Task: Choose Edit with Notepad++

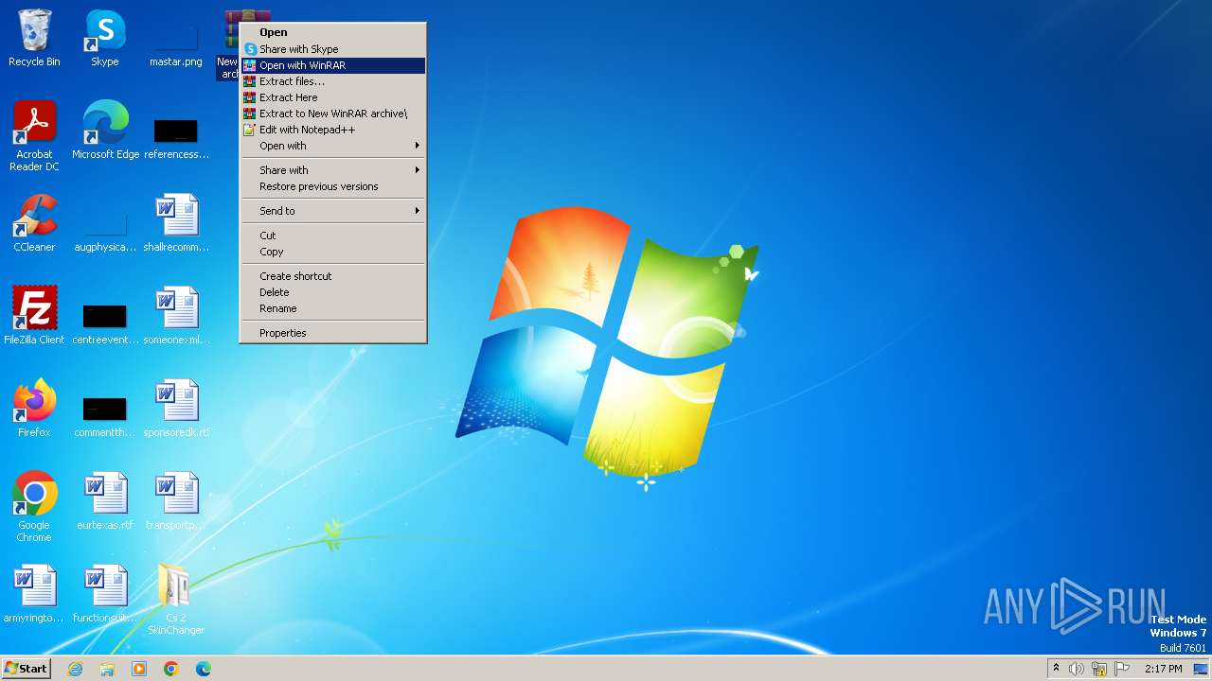Action: (x=332, y=130)
